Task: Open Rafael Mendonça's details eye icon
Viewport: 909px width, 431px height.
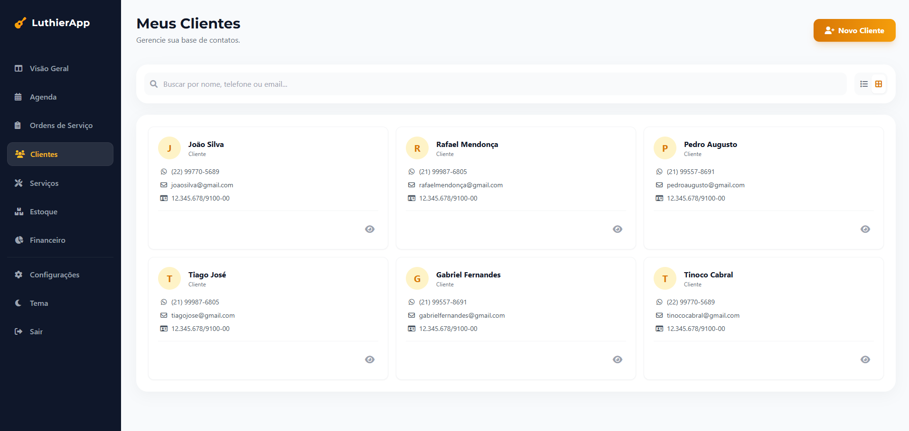Action: click(x=618, y=229)
